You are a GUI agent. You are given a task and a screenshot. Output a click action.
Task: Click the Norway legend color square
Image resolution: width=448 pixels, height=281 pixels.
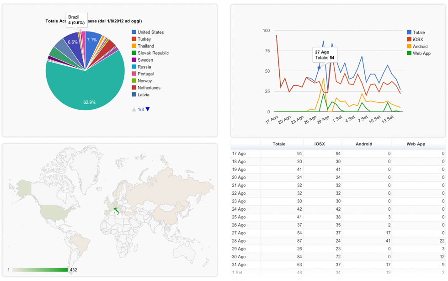133,80
